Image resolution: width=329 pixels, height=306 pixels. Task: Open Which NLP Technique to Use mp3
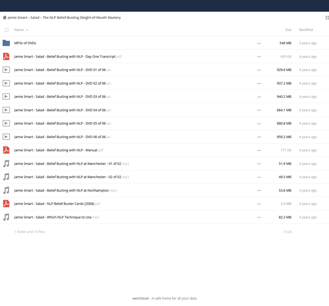[x=57, y=217]
